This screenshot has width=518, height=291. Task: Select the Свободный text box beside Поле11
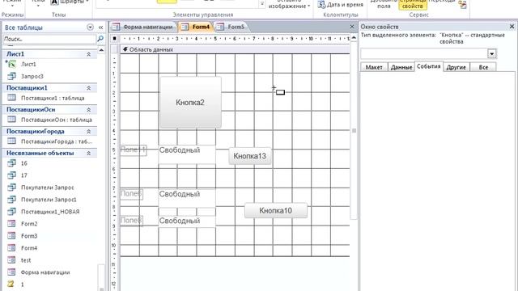(x=187, y=154)
